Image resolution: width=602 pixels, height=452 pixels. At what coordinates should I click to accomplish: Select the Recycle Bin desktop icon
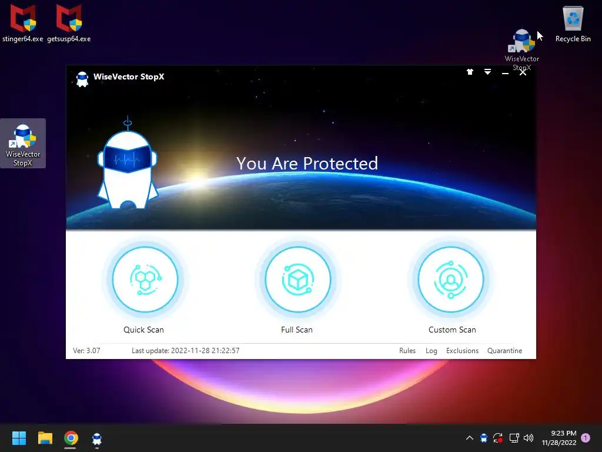(573, 24)
